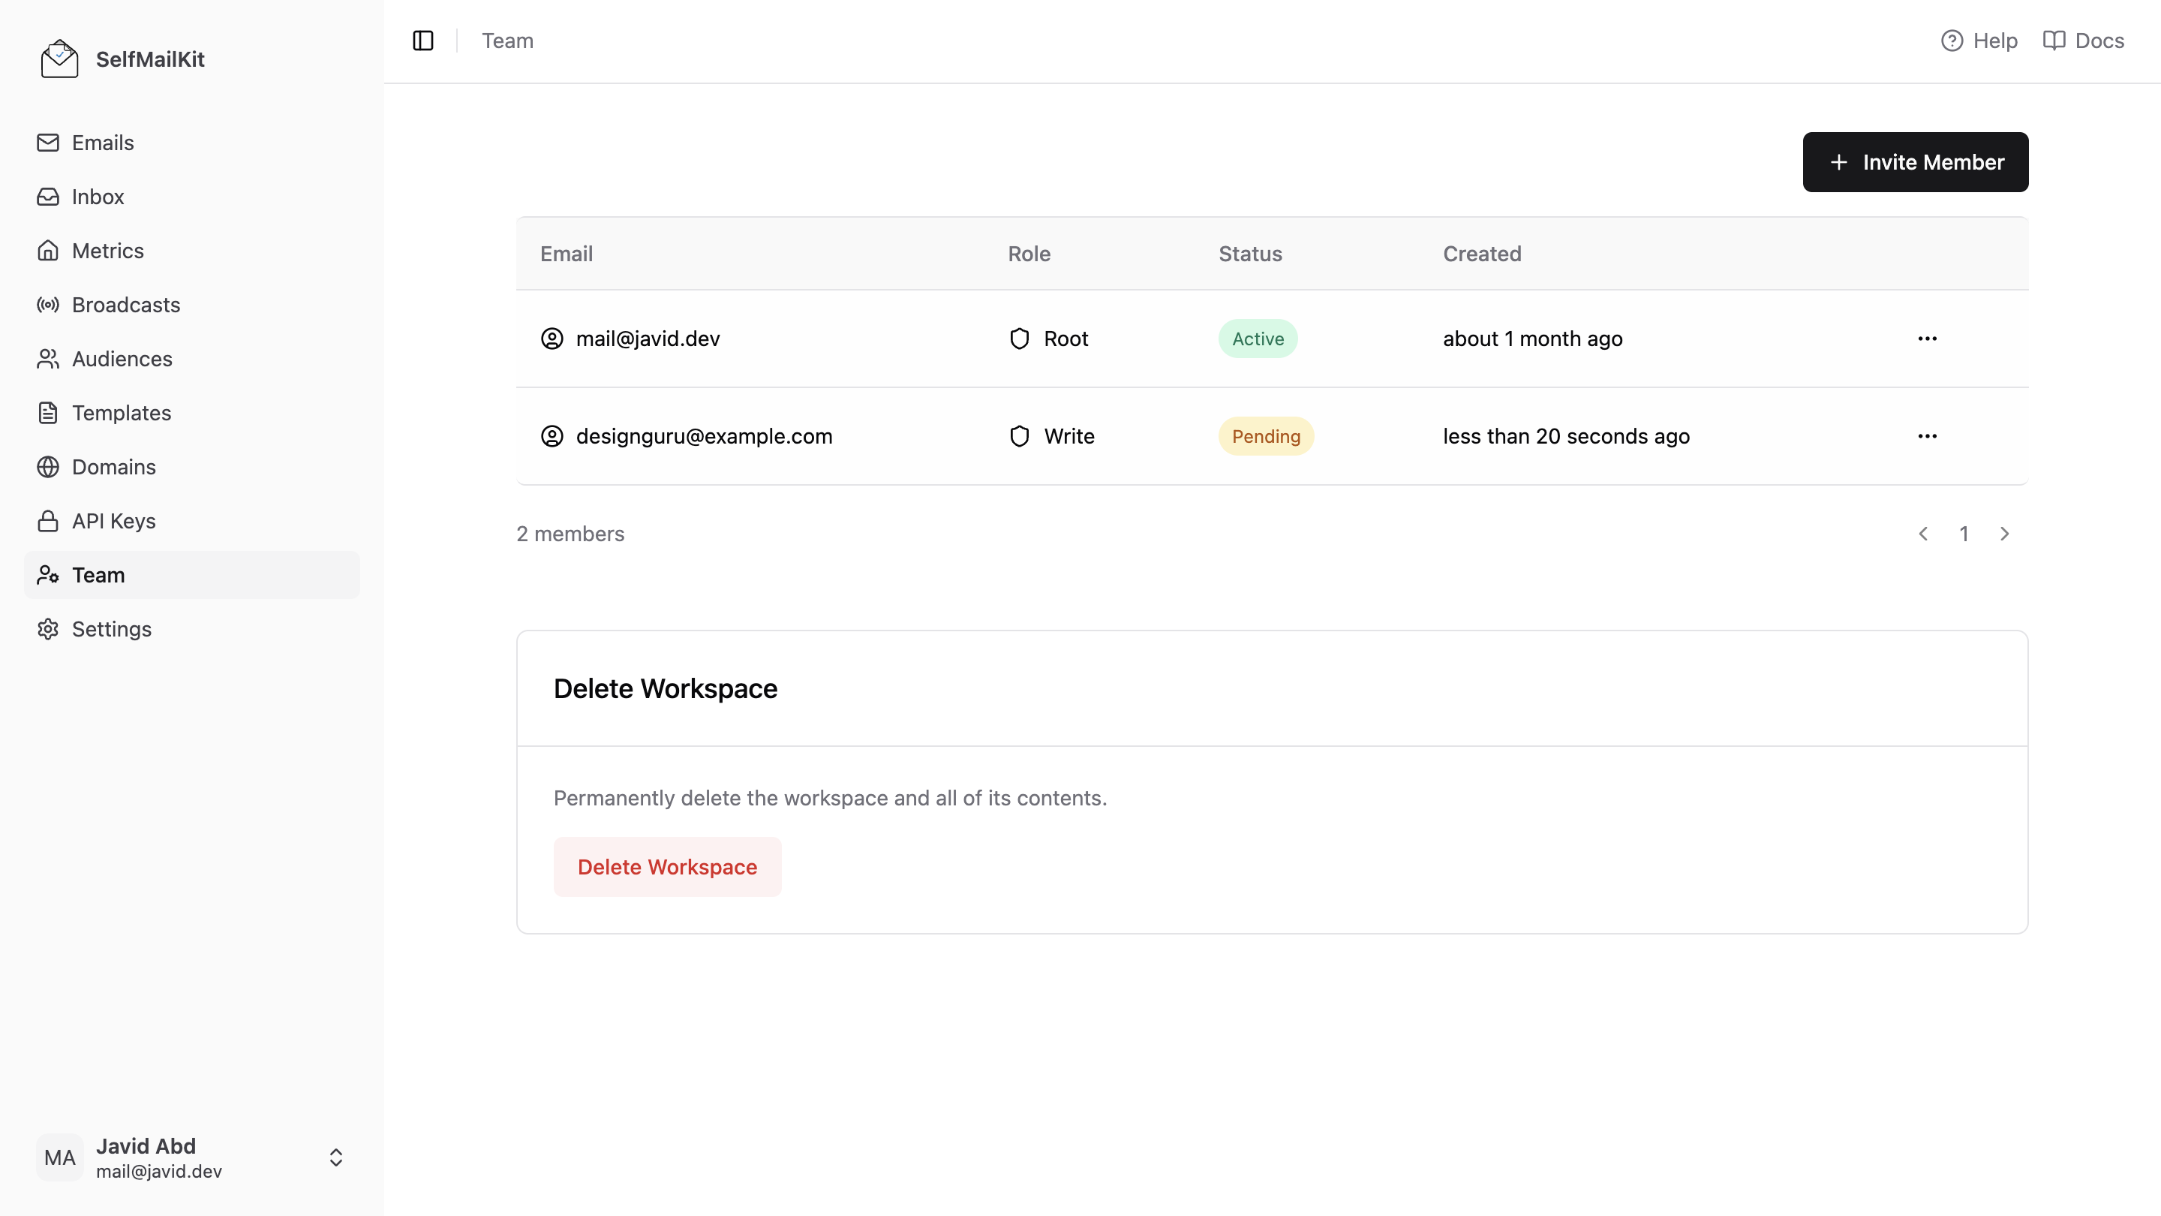The height and width of the screenshot is (1216, 2161).
Task: Click the Root role text
Action: tap(1066, 339)
